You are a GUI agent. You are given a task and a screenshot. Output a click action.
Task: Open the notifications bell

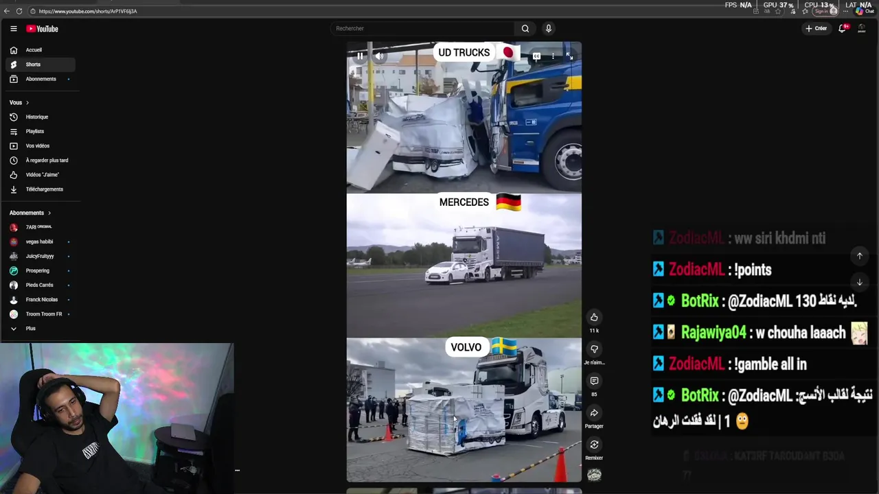843,28
